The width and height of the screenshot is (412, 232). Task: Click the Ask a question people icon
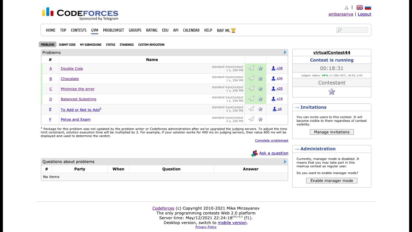[254, 153]
